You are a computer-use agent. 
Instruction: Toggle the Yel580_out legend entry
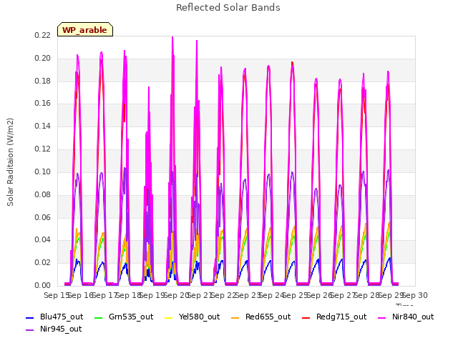point(193,317)
